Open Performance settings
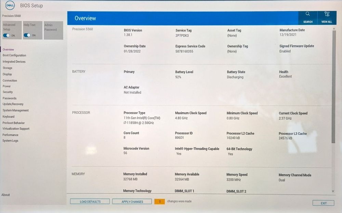The width and height of the screenshot is (342, 213). [10, 135]
